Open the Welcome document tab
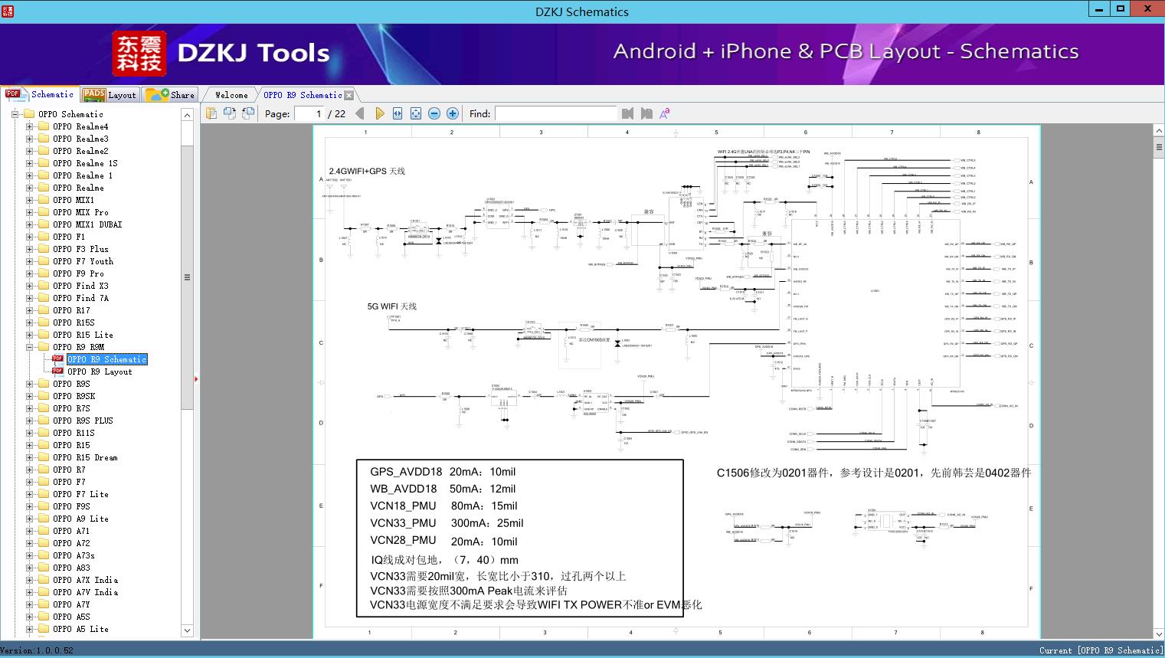 (231, 95)
